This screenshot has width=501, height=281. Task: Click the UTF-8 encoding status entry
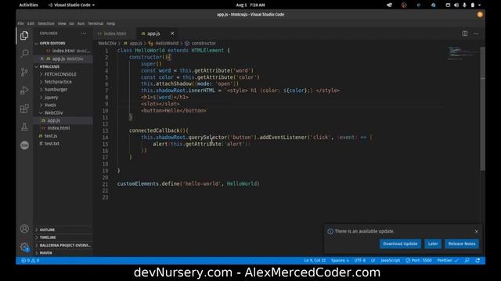coord(360,260)
